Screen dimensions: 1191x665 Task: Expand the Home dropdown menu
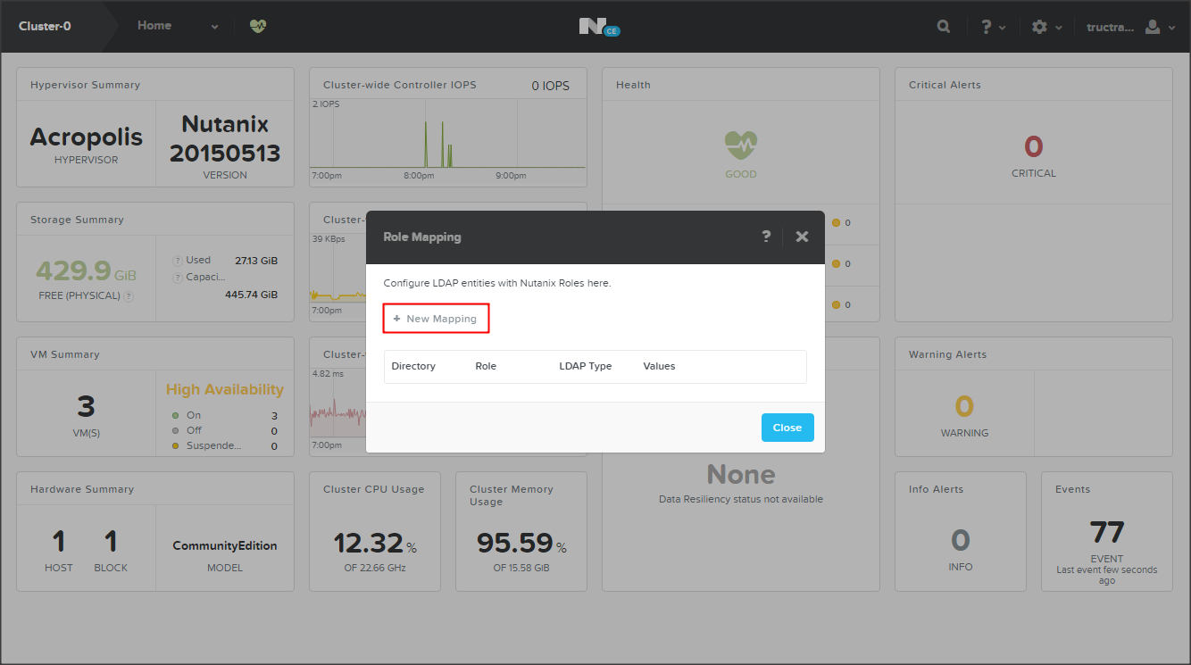point(214,27)
